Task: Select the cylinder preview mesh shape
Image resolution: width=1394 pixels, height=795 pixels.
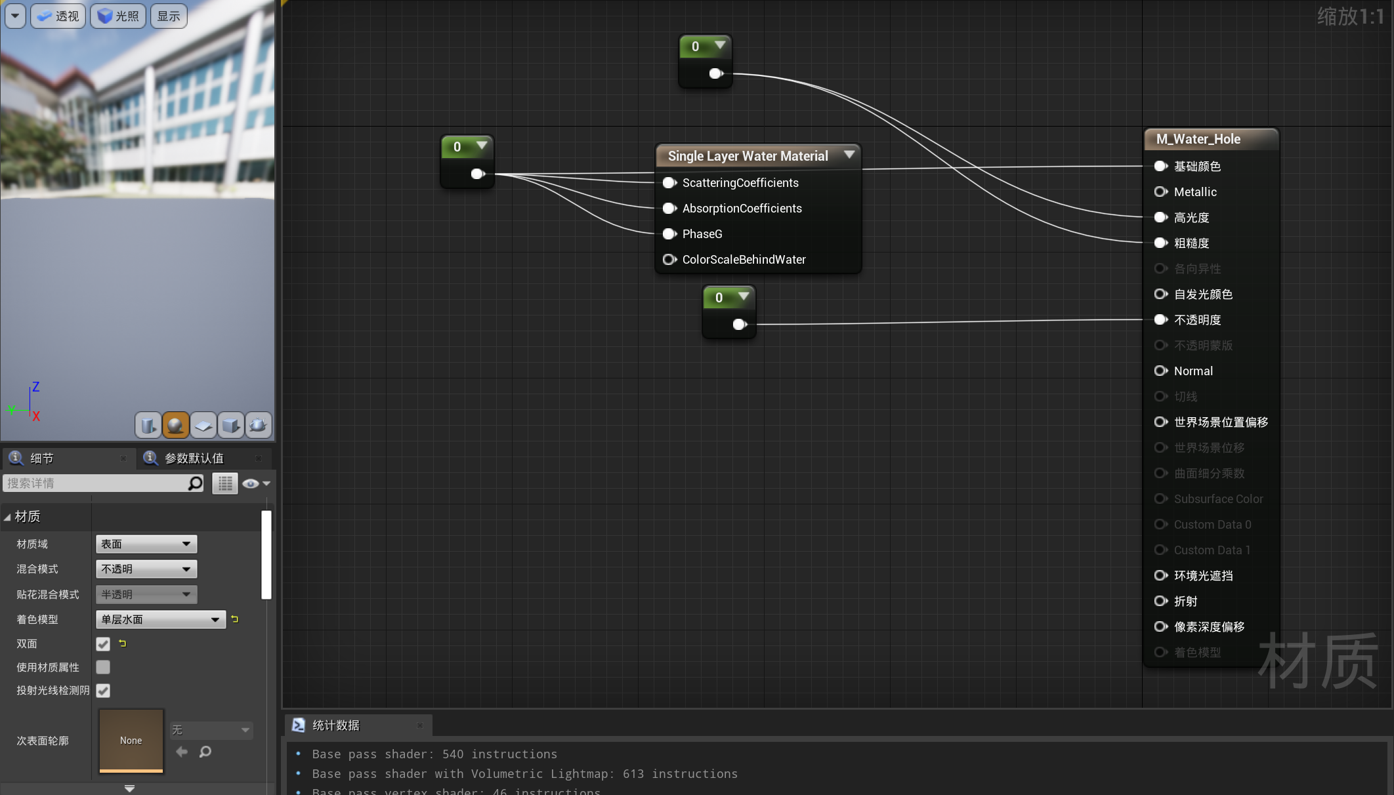Action: point(148,425)
